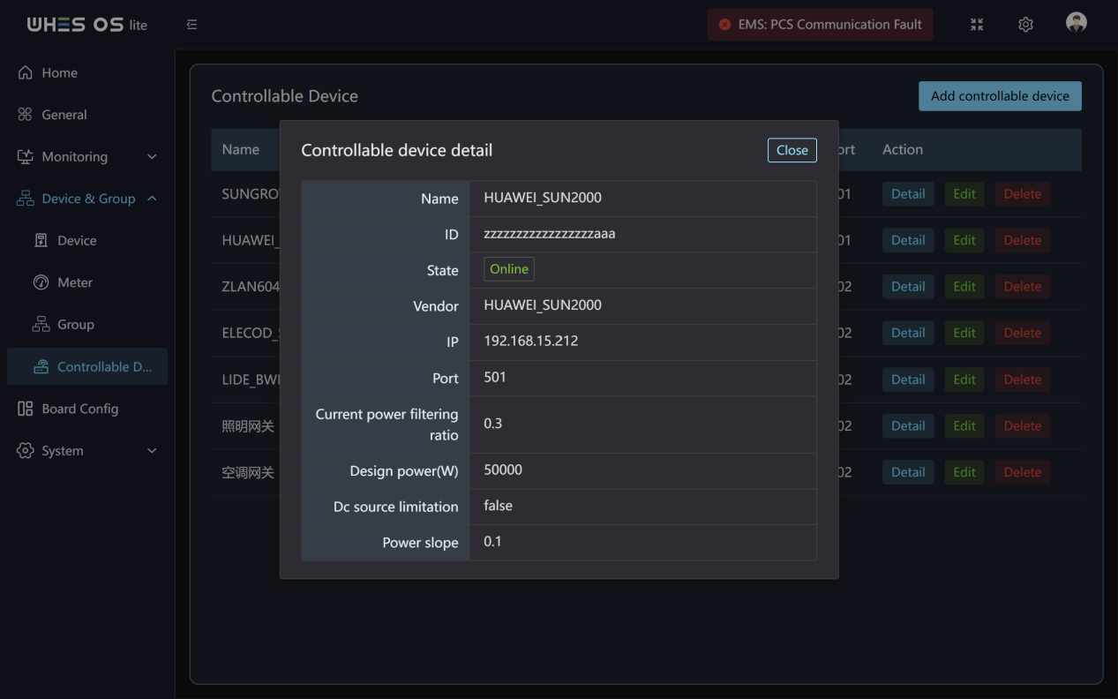Close the controllable device detail dialog
1118x699 pixels.
coord(792,150)
